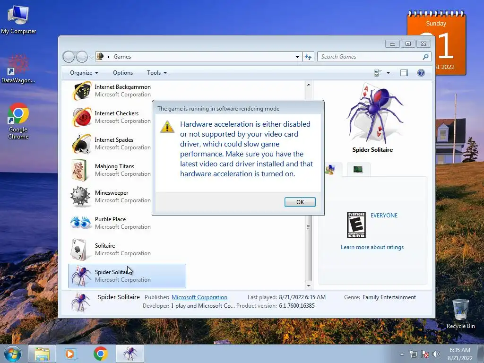Click the network tray icon
This screenshot has width=484, height=363.
(x=413, y=354)
